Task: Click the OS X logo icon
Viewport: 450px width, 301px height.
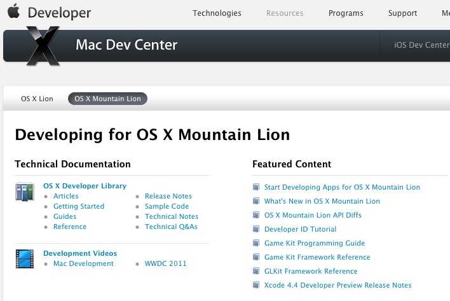Action: tap(43, 46)
